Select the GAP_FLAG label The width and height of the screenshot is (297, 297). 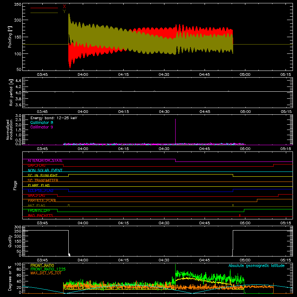pyautogui.click(x=36, y=166)
